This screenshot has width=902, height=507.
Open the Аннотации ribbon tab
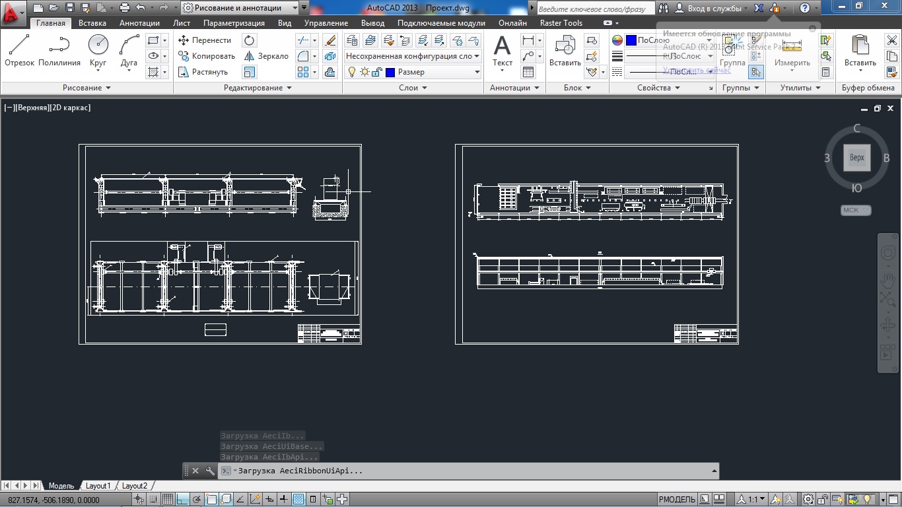pyautogui.click(x=139, y=22)
